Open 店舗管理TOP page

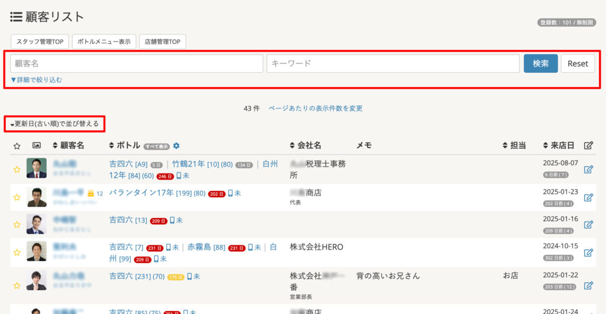click(163, 41)
